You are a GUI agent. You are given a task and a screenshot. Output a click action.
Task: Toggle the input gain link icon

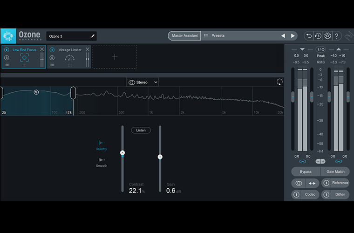pyautogui.click(x=302, y=161)
